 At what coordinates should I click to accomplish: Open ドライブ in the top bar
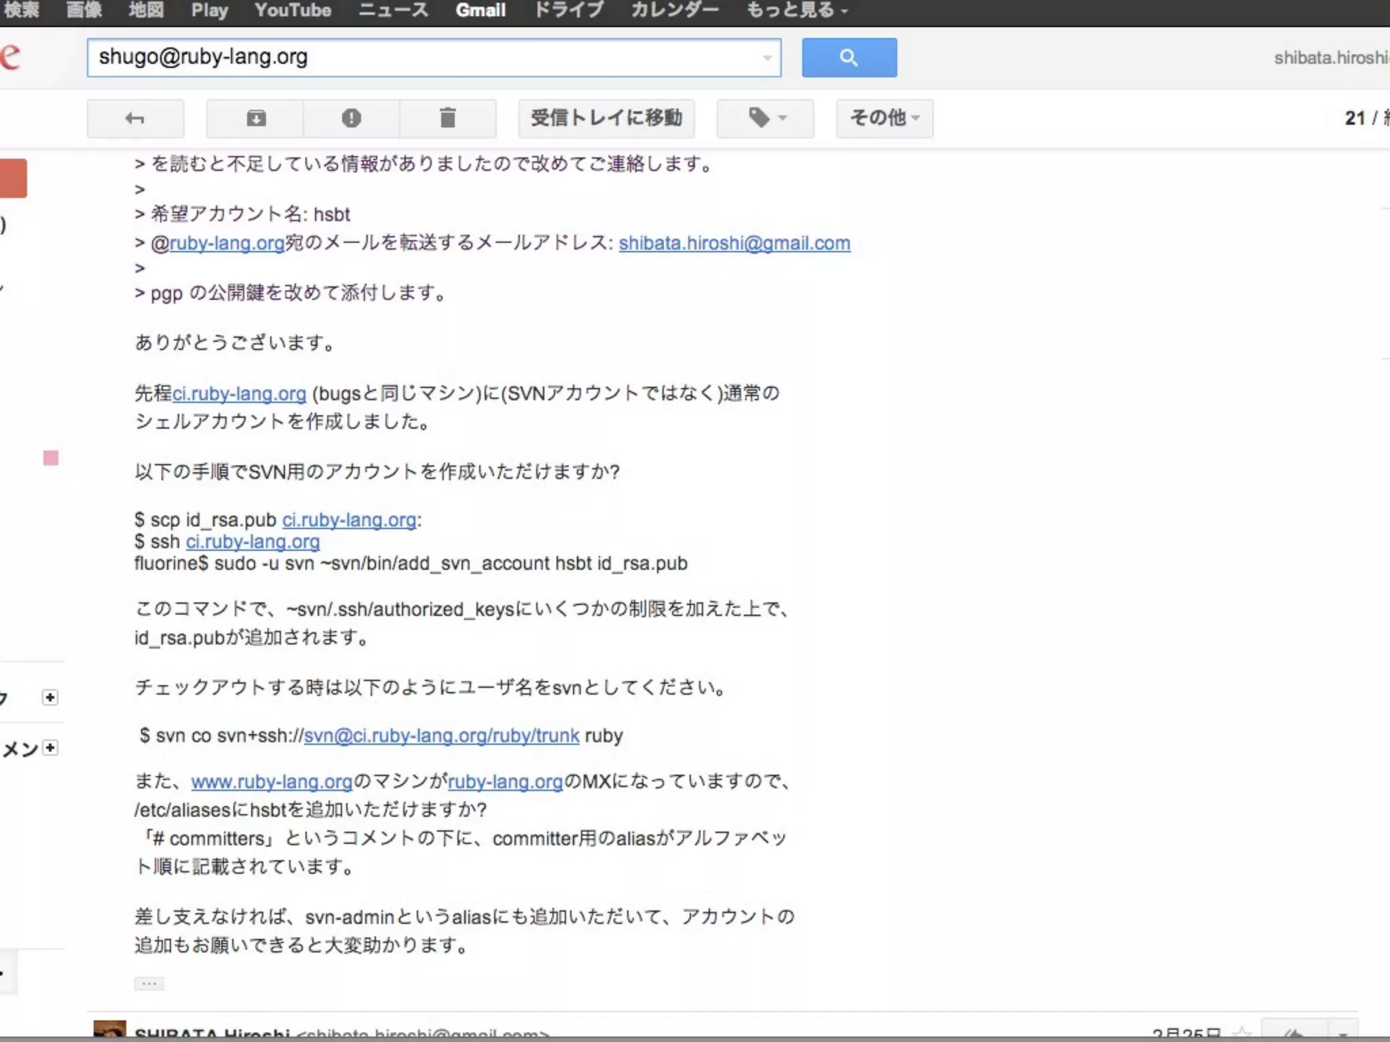click(568, 11)
